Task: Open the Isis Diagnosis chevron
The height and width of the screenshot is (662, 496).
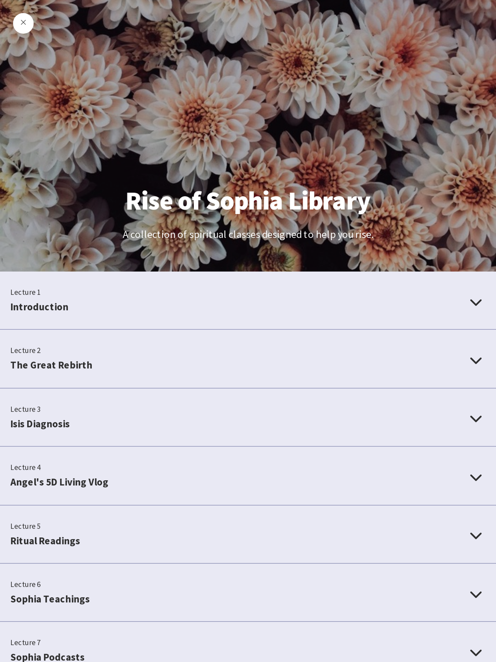Action: coord(476,419)
